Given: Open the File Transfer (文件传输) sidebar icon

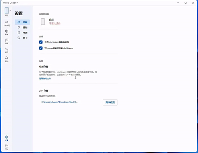Looking at the screenshot, I should [7, 23].
